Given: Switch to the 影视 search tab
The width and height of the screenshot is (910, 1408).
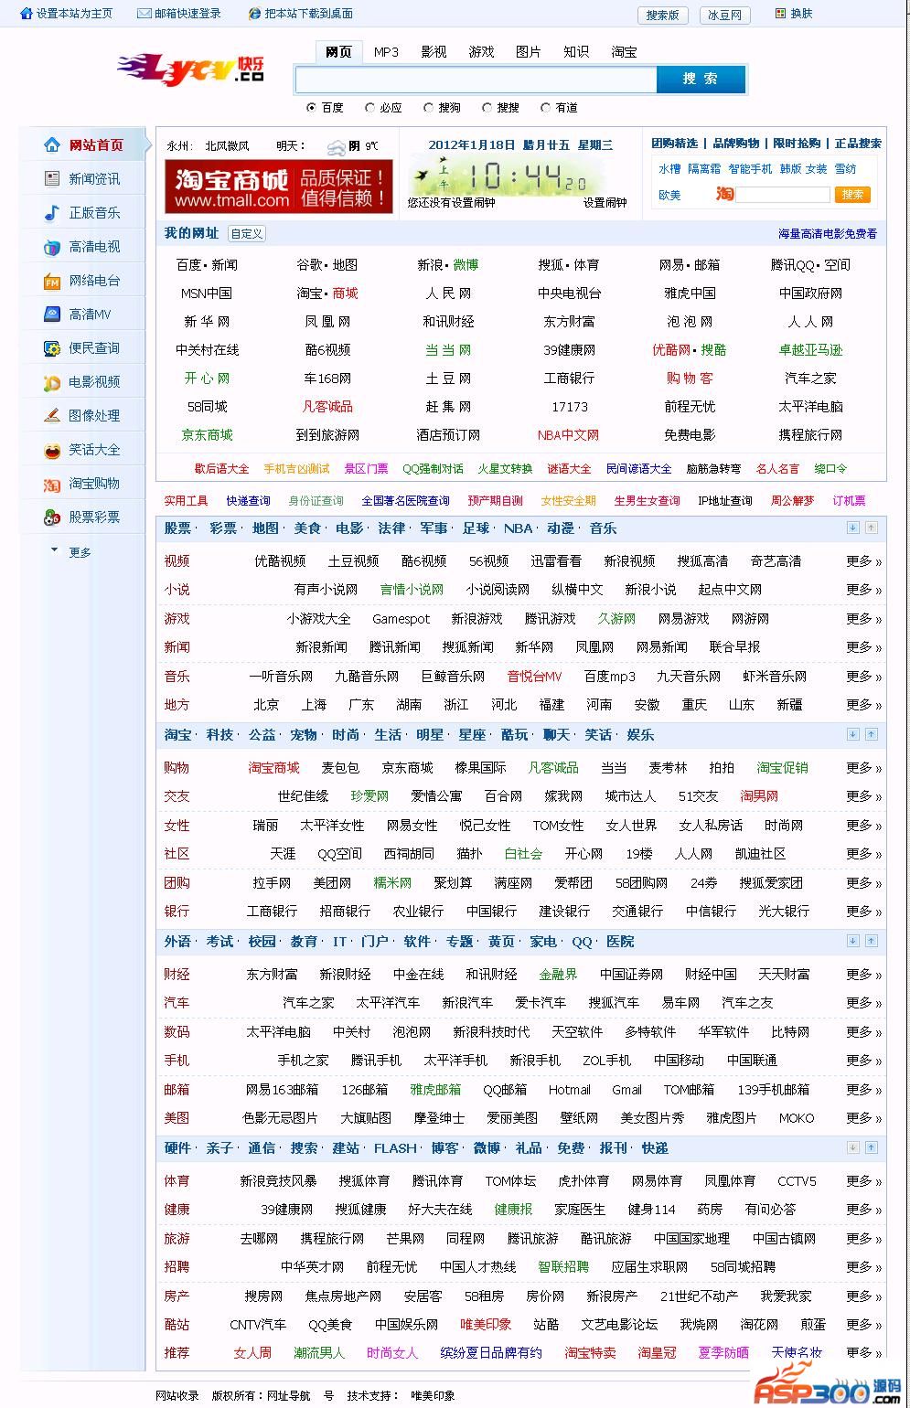Looking at the screenshot, I should tap(434, 52).
